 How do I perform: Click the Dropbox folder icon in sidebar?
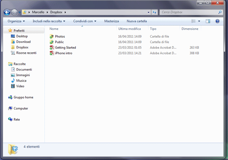point(13,47)
